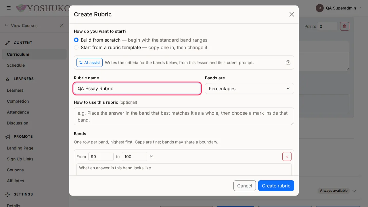Click the QA Superadmin avatar
This screenshot has height=207, width=368.
point(320,8)
